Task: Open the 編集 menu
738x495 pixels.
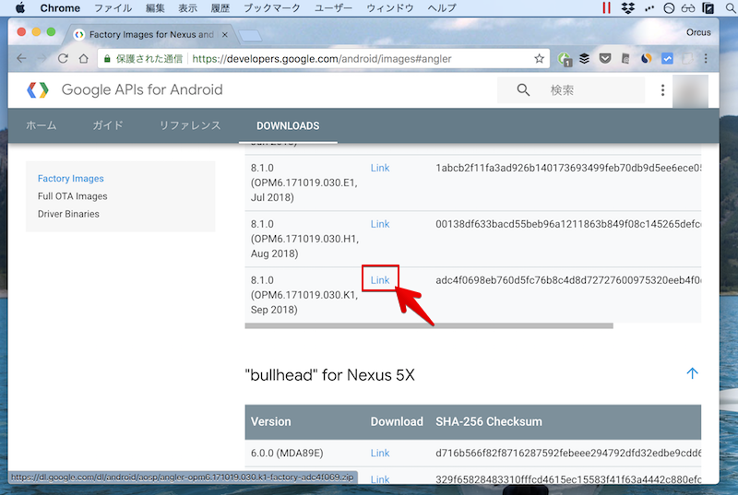Action: click(x=155, y=8)
